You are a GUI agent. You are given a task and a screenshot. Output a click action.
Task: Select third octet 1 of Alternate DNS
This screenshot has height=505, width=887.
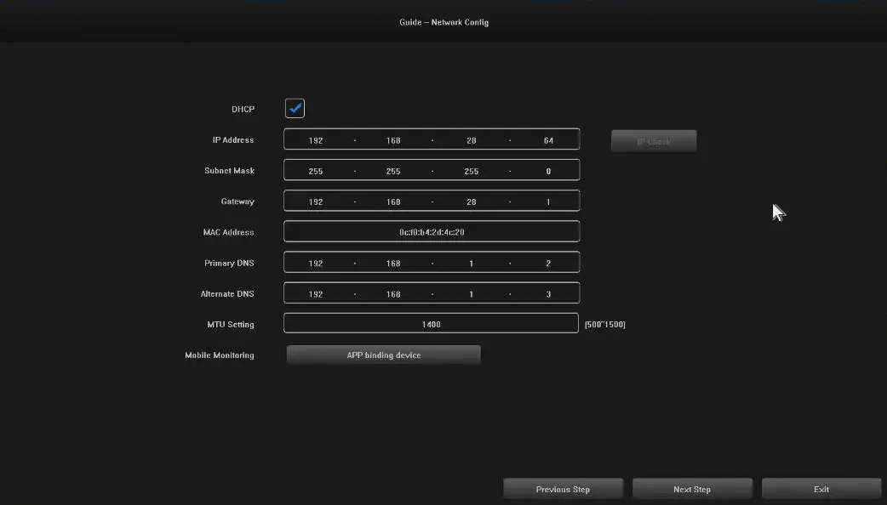pos(472,294)
